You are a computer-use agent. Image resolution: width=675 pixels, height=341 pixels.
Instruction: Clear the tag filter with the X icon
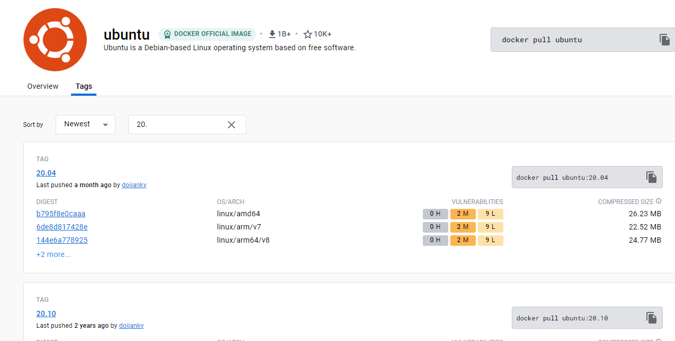(232, 125)
